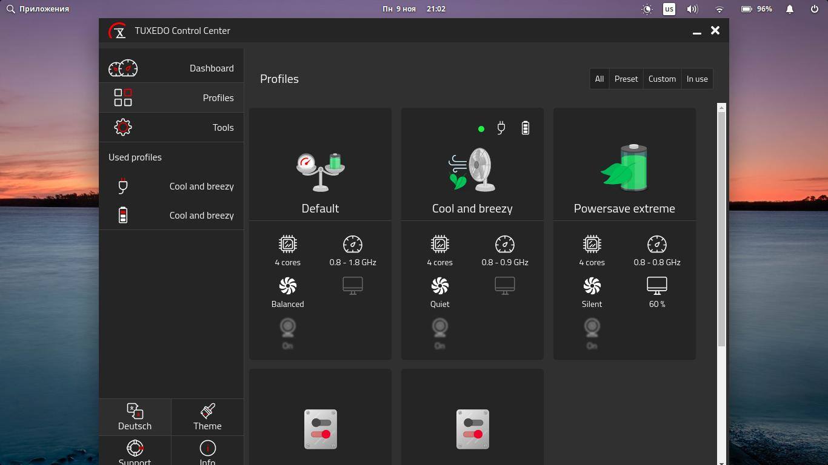The image size is (828, 465).
Task: Click the Powersave extreme battery image
Action: [x=624, y=168]
